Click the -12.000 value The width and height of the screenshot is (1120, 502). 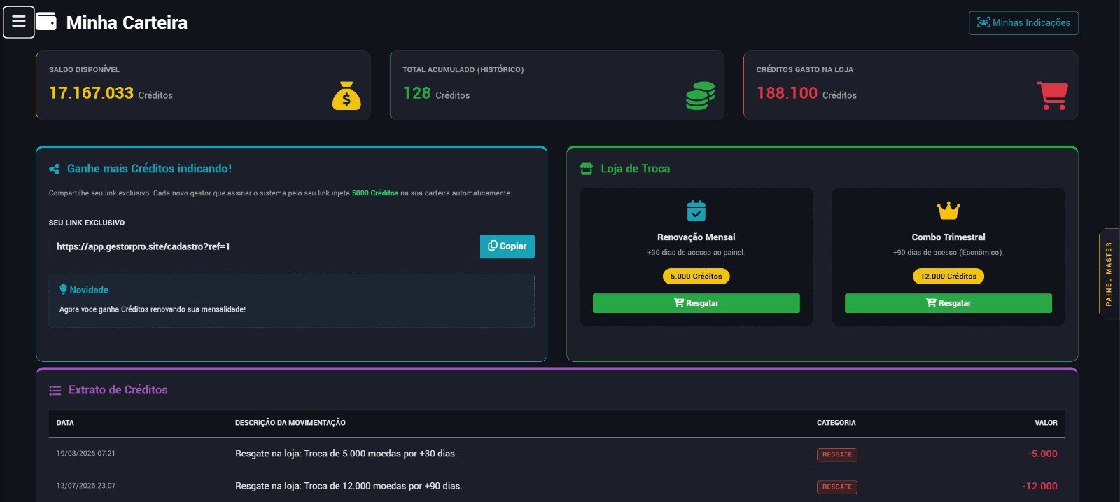[x=1039, y=486]
